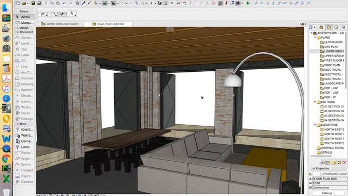348x196 pixels.
Task: Select the Hotspot tool
Action: (x=24, y=170)
